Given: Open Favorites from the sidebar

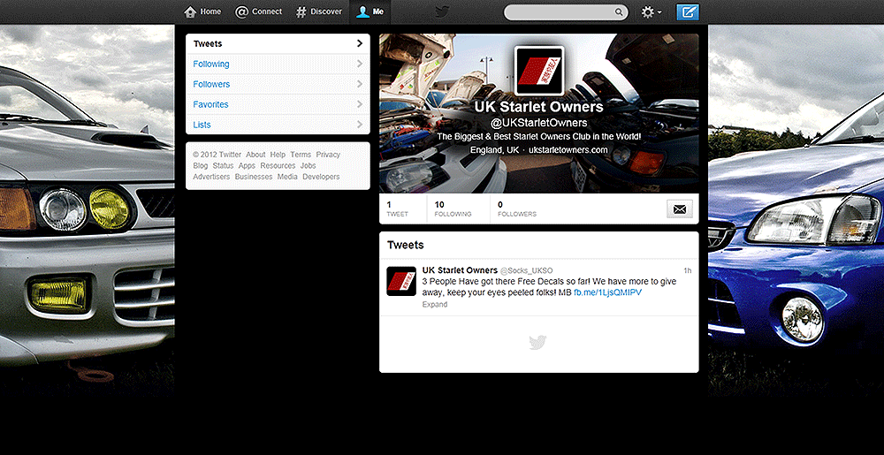Looking at the screenshot, I should click(210, 104).
